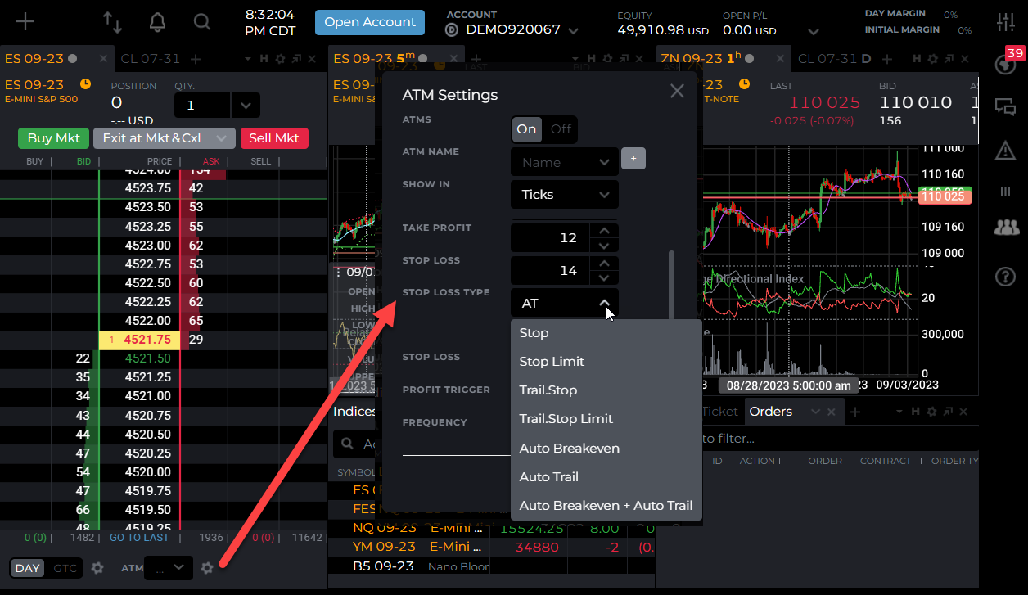Choose Trail.Stop option

606,390
